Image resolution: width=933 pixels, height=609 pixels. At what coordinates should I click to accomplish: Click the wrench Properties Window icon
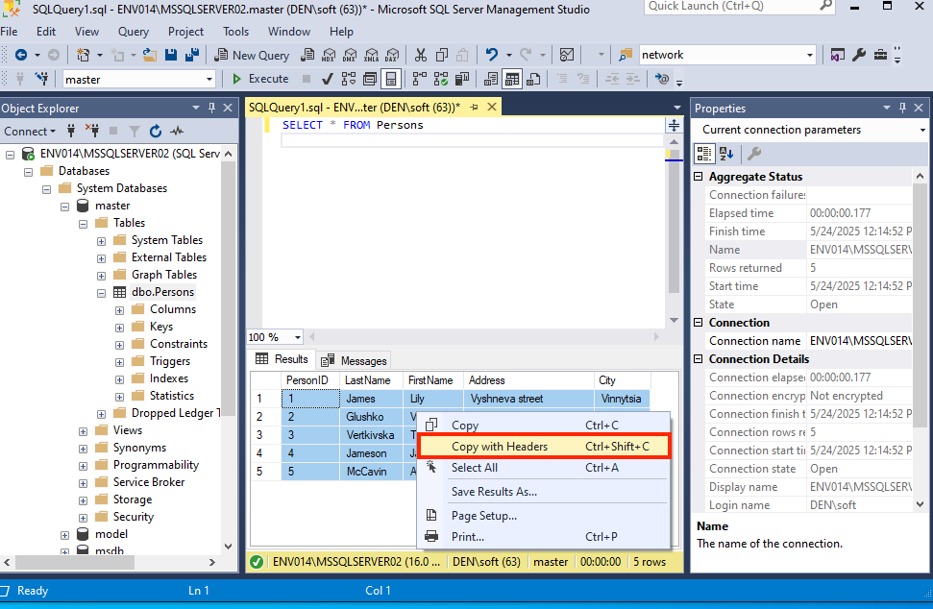859,55
